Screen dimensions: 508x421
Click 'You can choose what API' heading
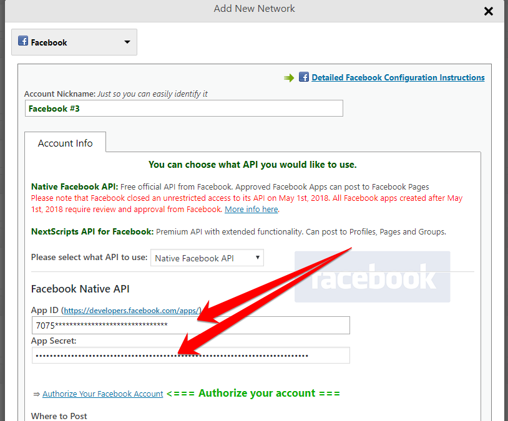point(252,165)
